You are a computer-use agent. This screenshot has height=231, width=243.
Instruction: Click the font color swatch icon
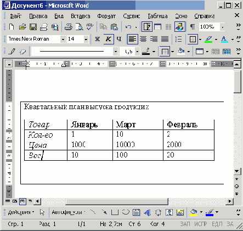[224, 39]
